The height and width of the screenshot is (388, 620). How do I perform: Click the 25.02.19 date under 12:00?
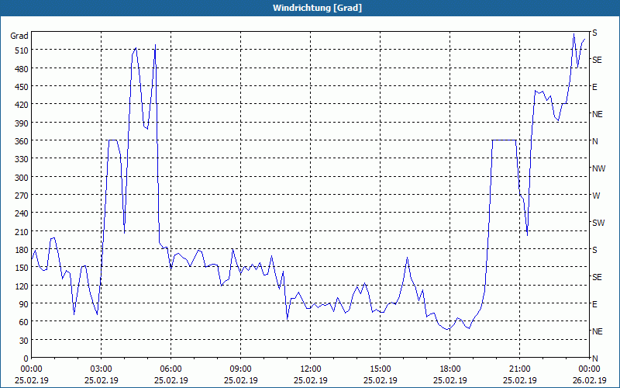click(311, 380)
